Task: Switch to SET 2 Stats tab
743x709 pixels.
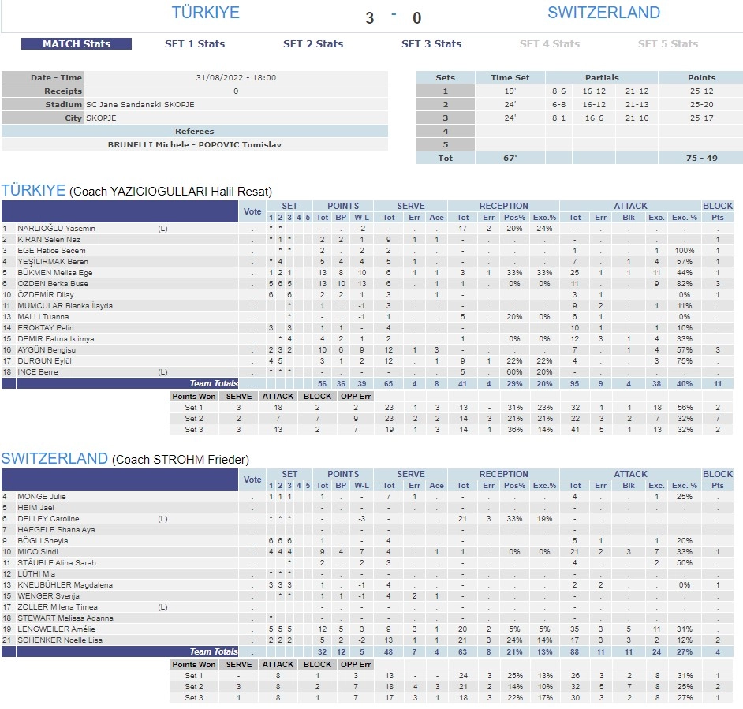Action: (x=313, y=43)
